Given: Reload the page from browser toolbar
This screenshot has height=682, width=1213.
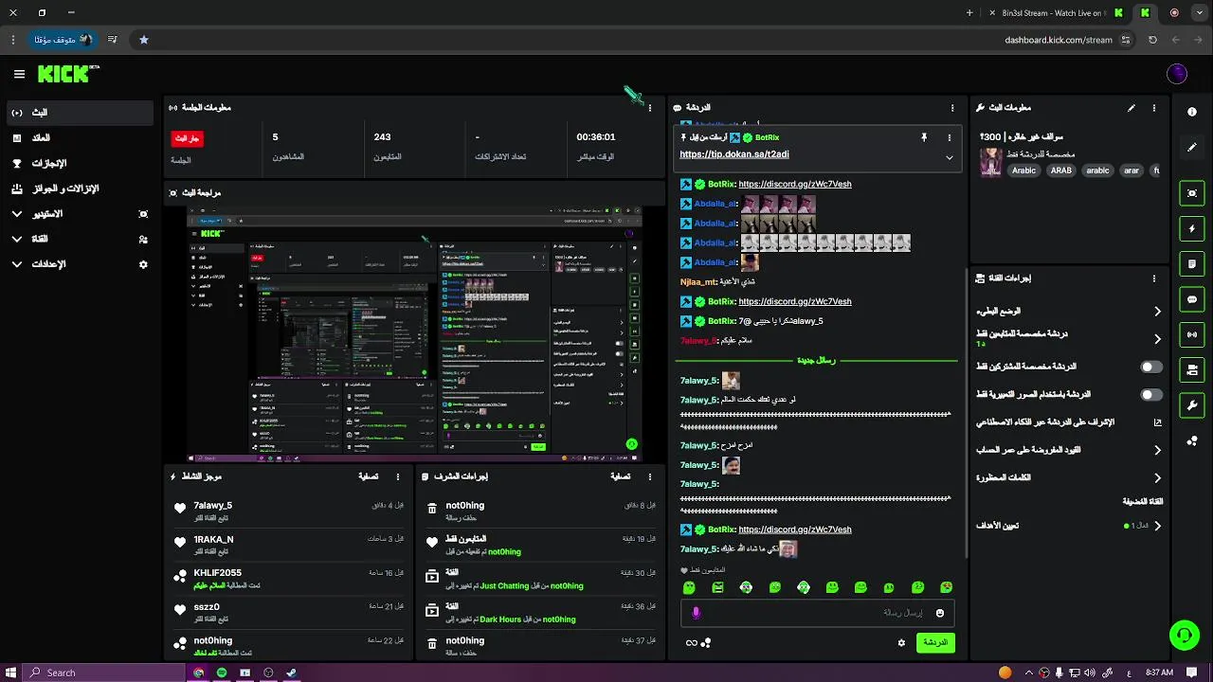Looking at the screenshot, I should 1152,40.
